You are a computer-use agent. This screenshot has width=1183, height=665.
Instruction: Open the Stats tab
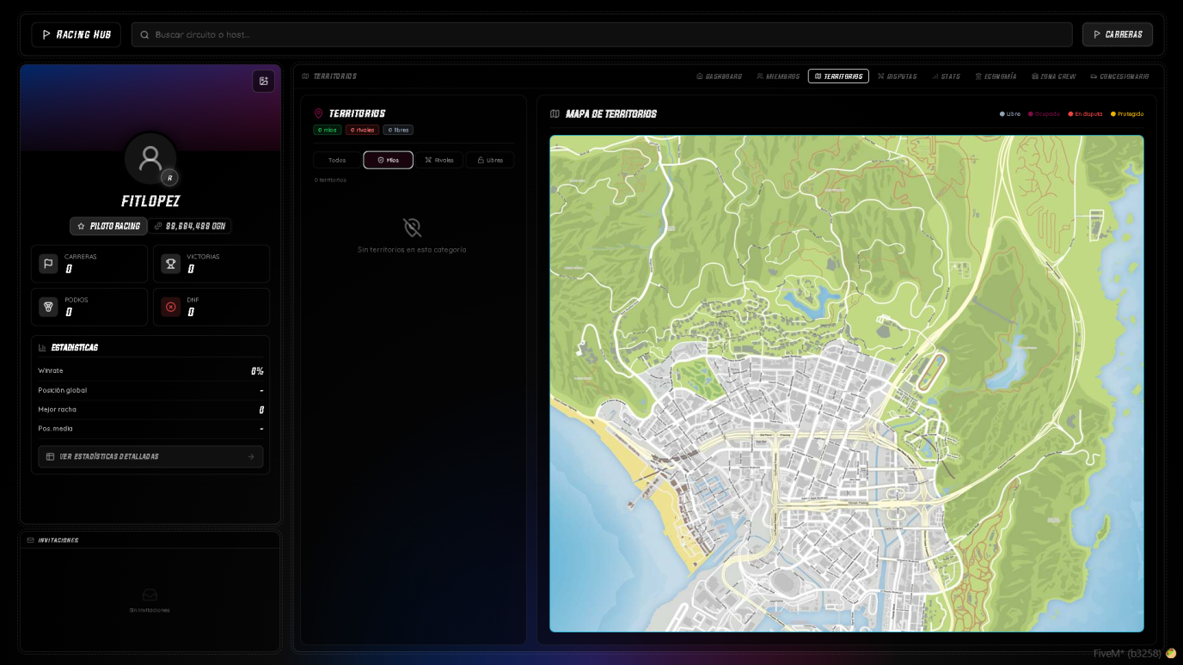[946, 76]
